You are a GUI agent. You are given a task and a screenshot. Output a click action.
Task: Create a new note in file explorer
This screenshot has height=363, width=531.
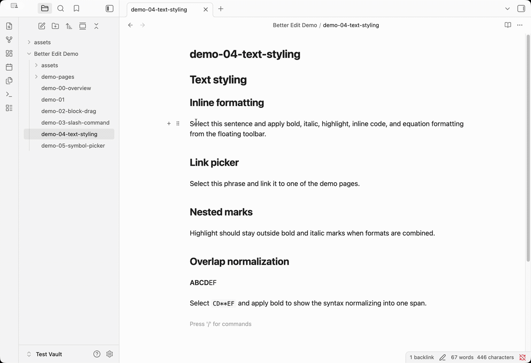point(42,26)
